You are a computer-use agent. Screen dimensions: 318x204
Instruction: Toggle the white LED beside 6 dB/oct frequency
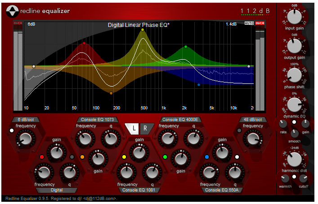(12, 130)
